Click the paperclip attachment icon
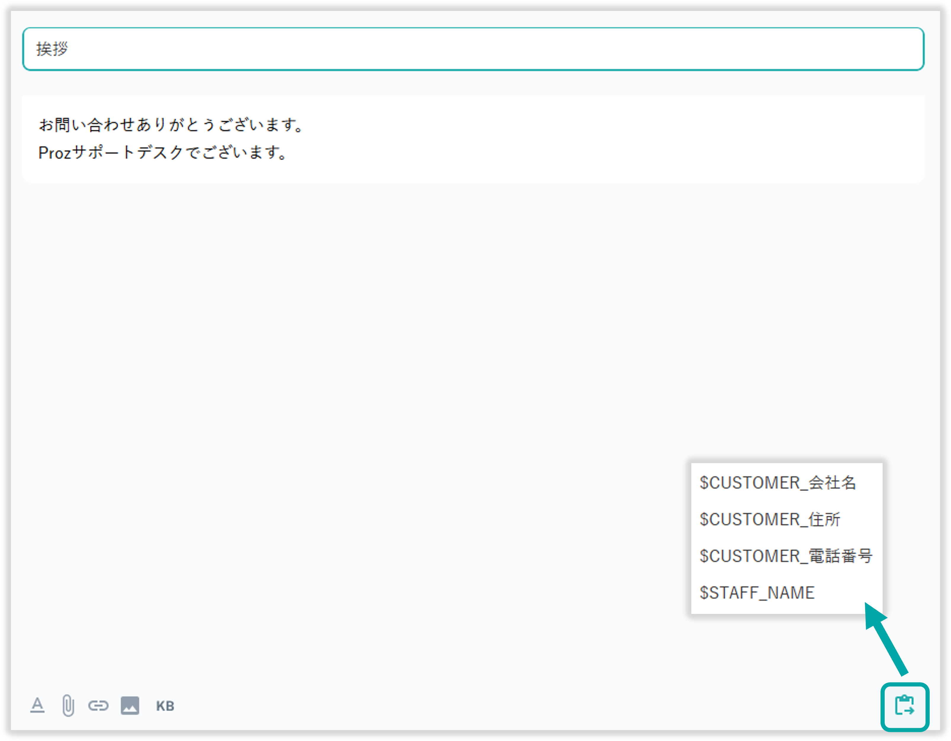The height and width of the screenshot is (741, 951). (68, 705)
